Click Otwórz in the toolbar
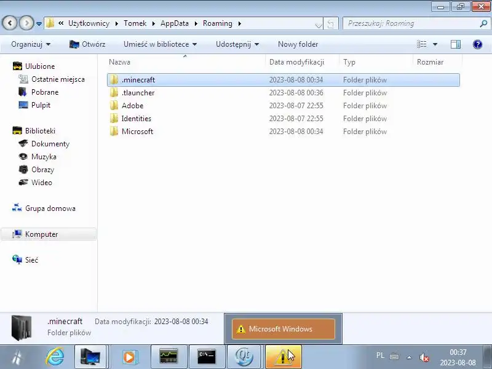492x369 pixels. pos(87,44)
